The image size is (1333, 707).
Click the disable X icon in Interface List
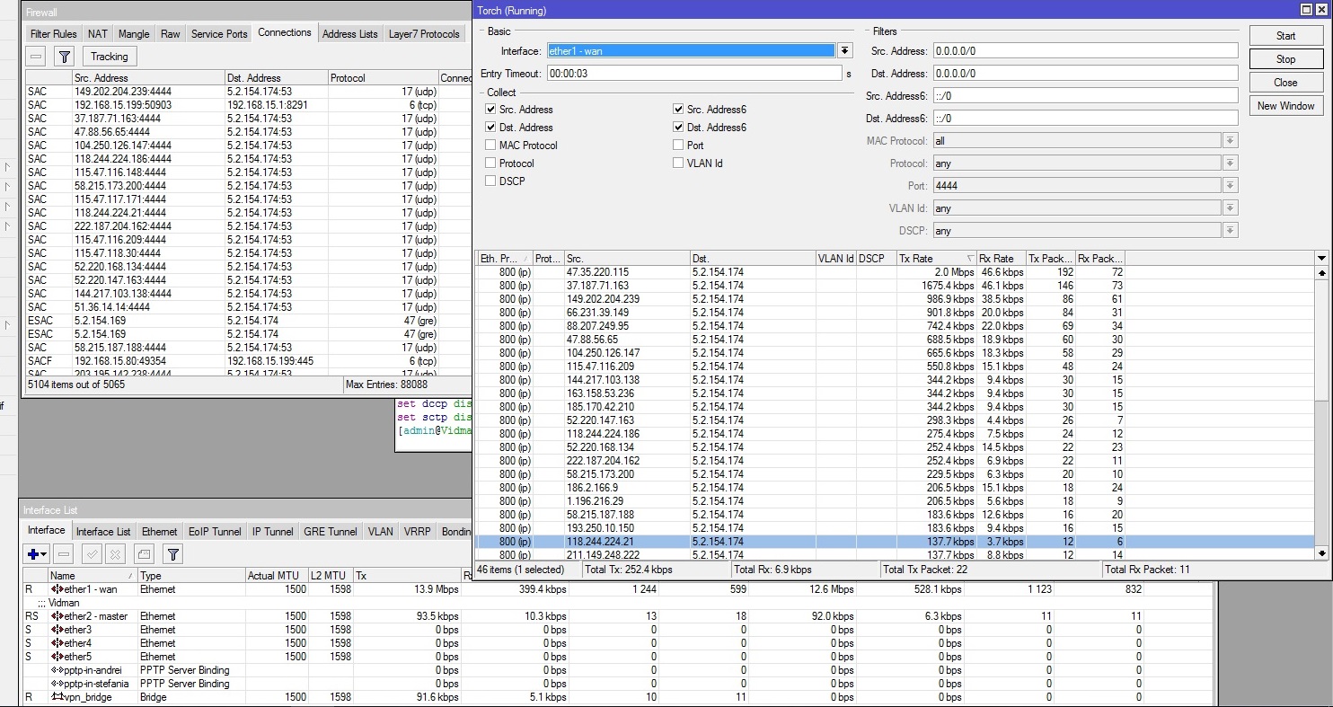coord(116,554)
